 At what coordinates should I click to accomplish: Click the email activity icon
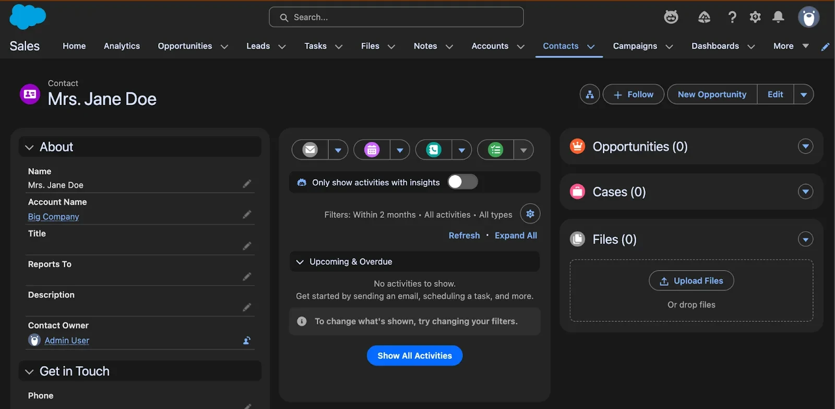[x=310, y=150]
